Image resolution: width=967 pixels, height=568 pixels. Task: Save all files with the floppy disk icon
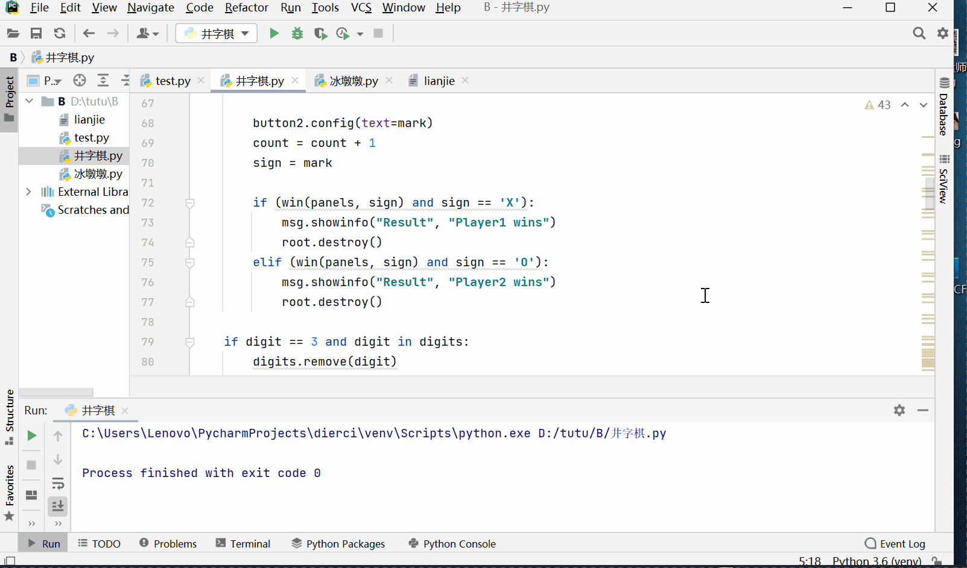point(36,34)
